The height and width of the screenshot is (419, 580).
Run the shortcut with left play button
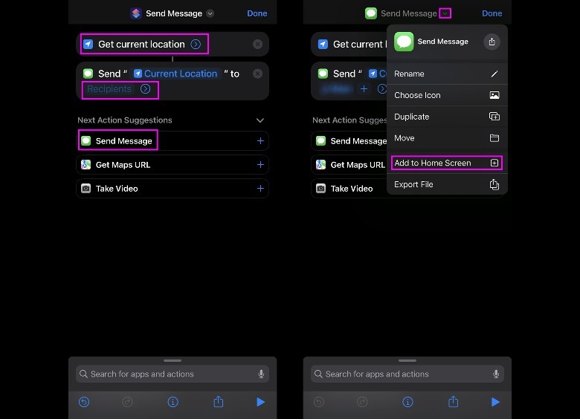(x=260, y=402)
